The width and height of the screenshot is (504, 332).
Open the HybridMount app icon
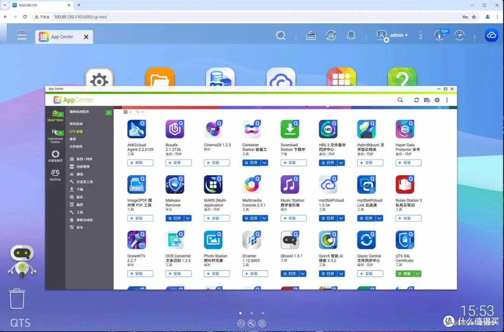point(366,129)
